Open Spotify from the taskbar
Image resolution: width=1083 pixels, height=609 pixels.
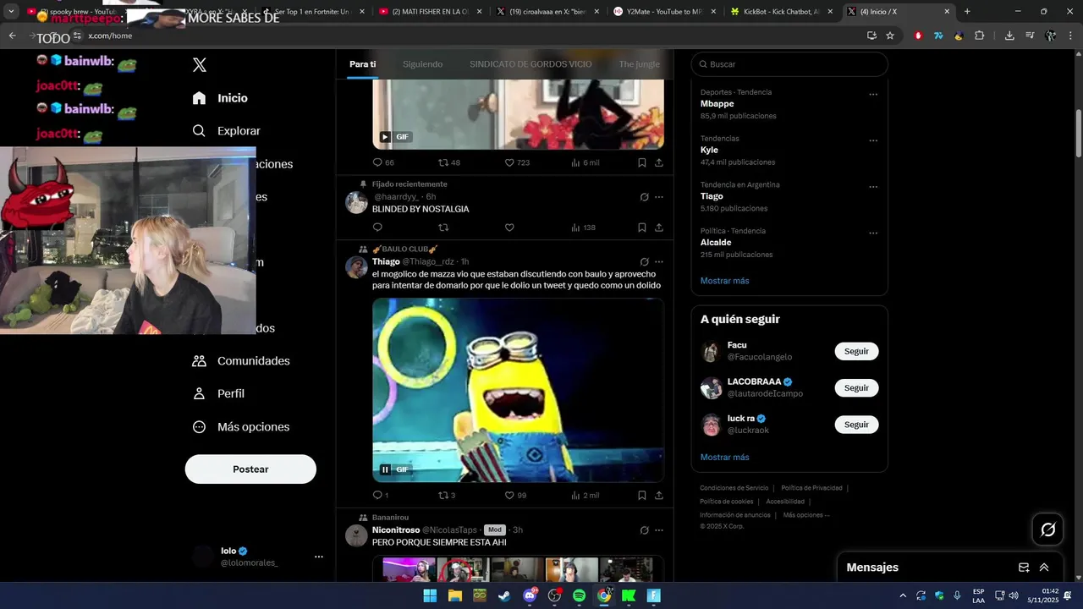pos(580,595)
